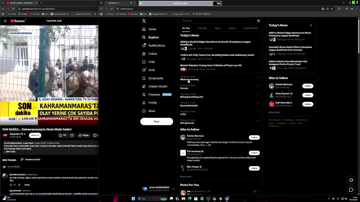Open Premium in X sidebar
This screenshot has width=360, height=202.
point(156,95)
